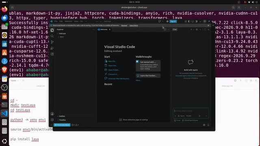Open Selection menu in VS Code
This screenshot has height=146, width=260.
(68, 21)
